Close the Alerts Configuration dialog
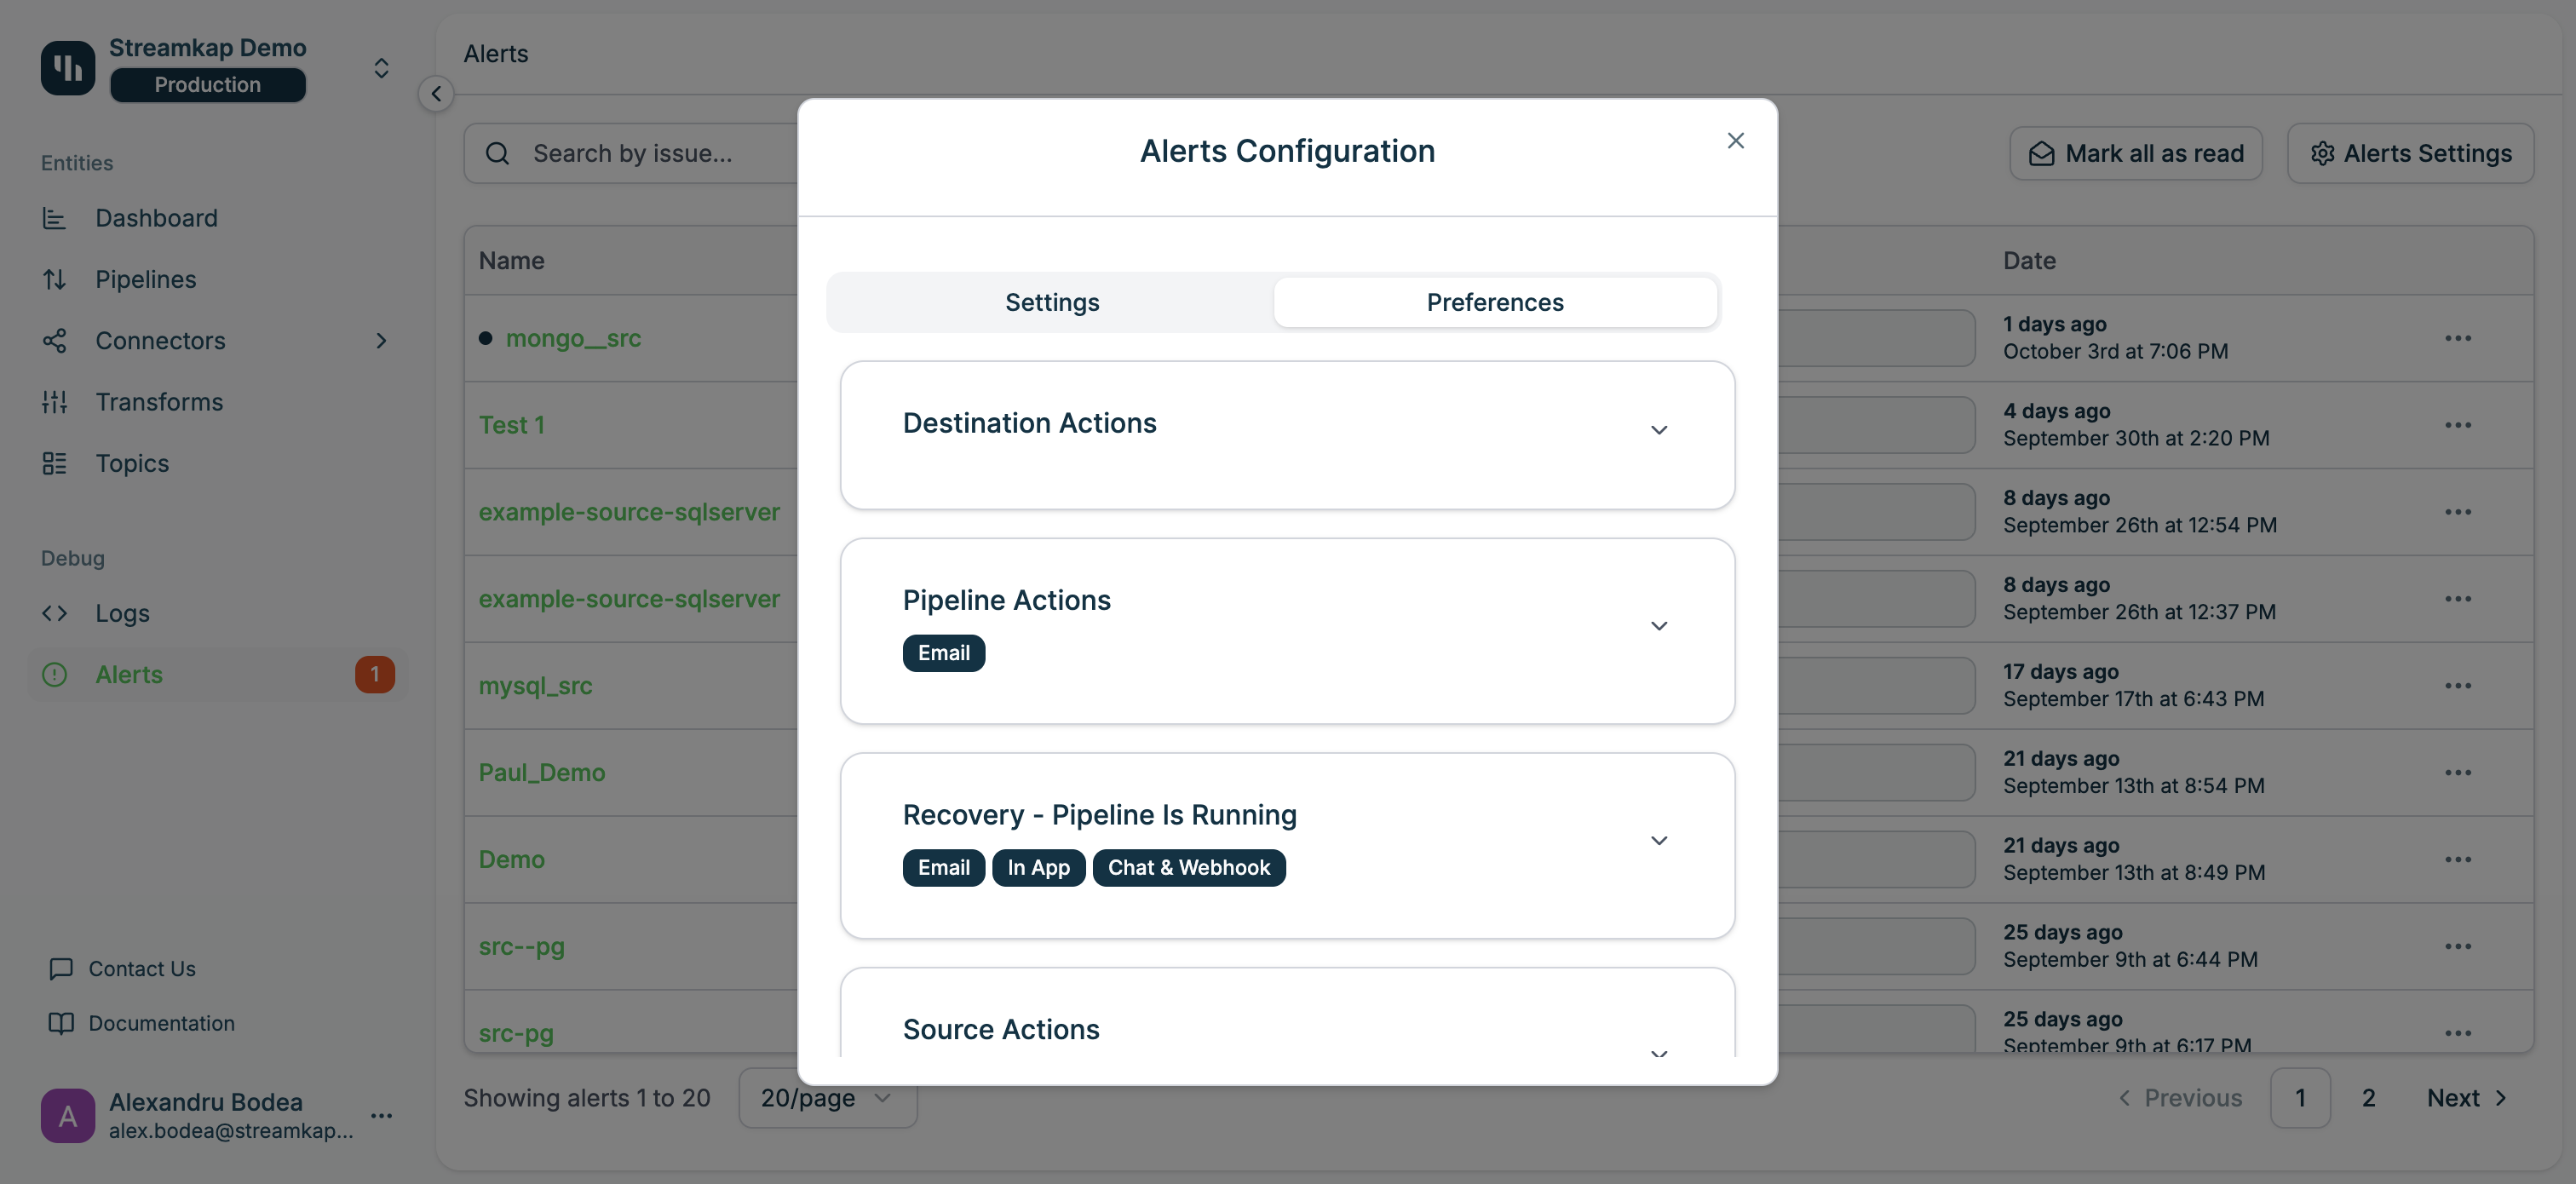This screenshot has height=1184, width=2576. [1735, 141]
